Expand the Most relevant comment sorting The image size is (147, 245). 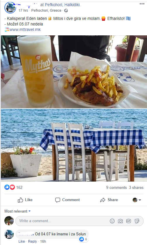pos(17,211)
